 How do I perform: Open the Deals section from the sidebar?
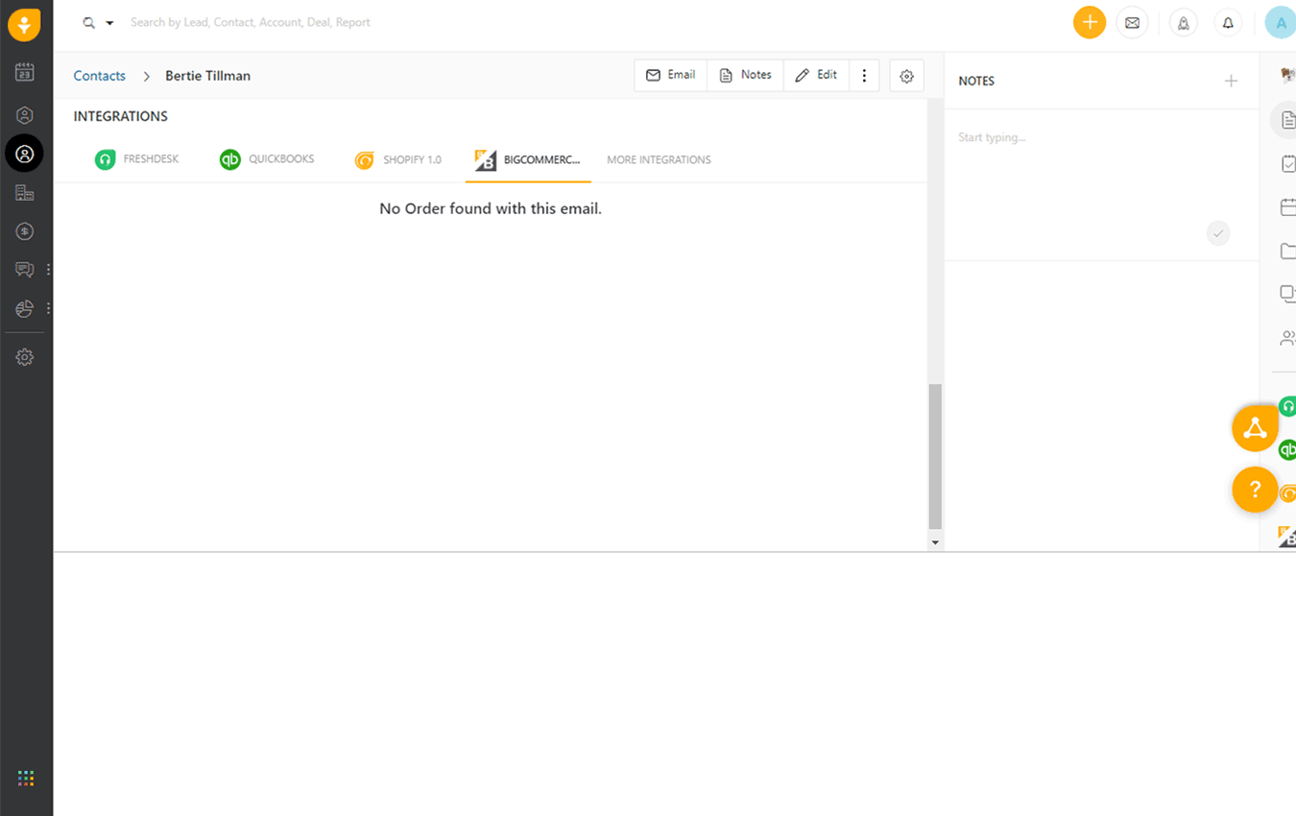(24, 230)
